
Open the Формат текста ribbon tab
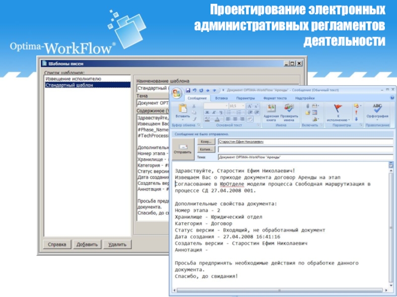coord(275,98)
